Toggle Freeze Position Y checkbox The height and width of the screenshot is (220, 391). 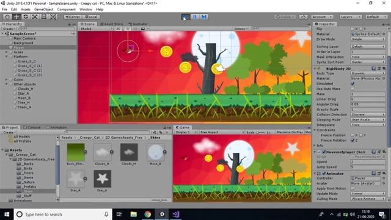coord(361,135)
